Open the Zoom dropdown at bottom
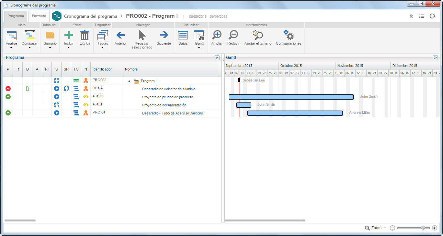The image size is (443, 236). [376, 228]
